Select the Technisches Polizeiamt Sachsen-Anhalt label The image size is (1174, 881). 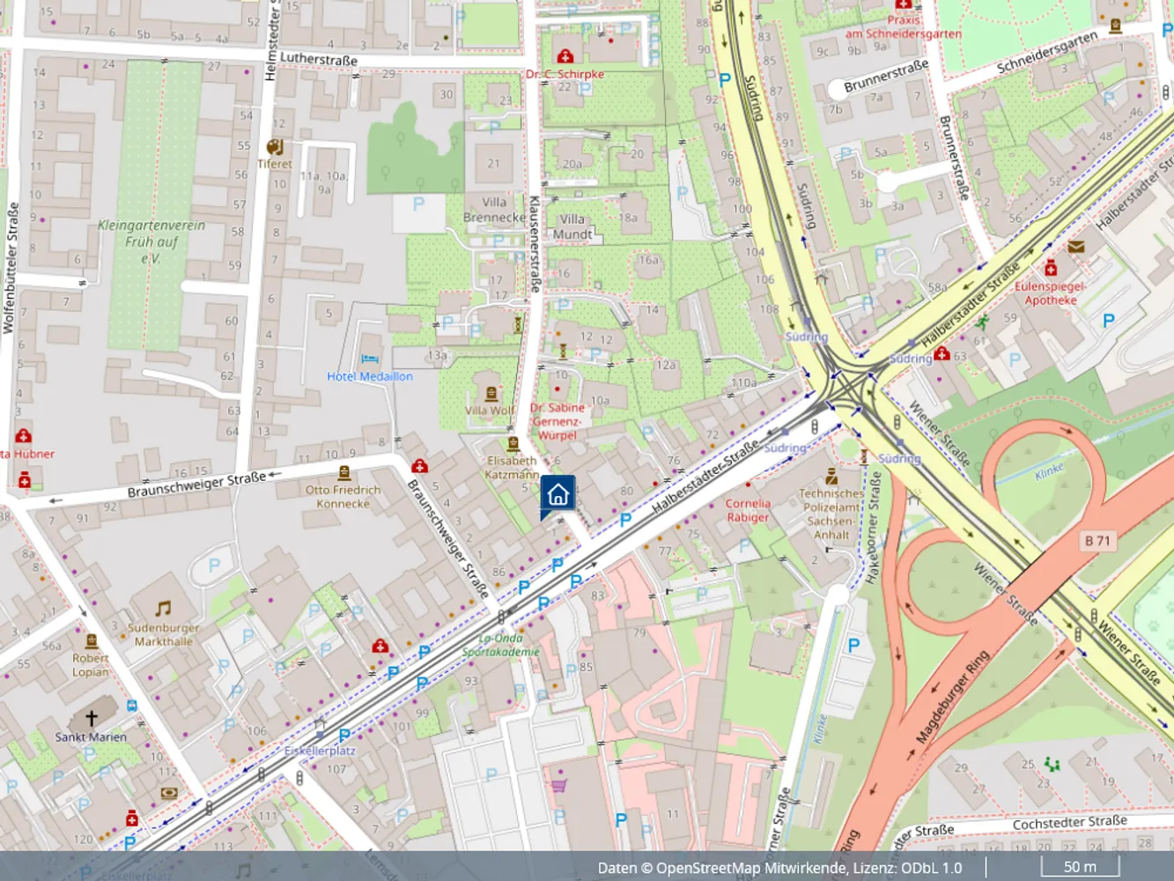[831, 515]
